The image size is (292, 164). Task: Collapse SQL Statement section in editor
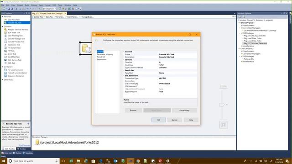(124, 76)
